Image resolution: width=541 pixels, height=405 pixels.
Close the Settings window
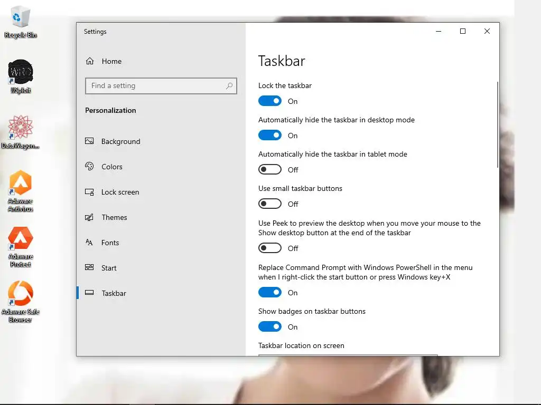(487, 31)
